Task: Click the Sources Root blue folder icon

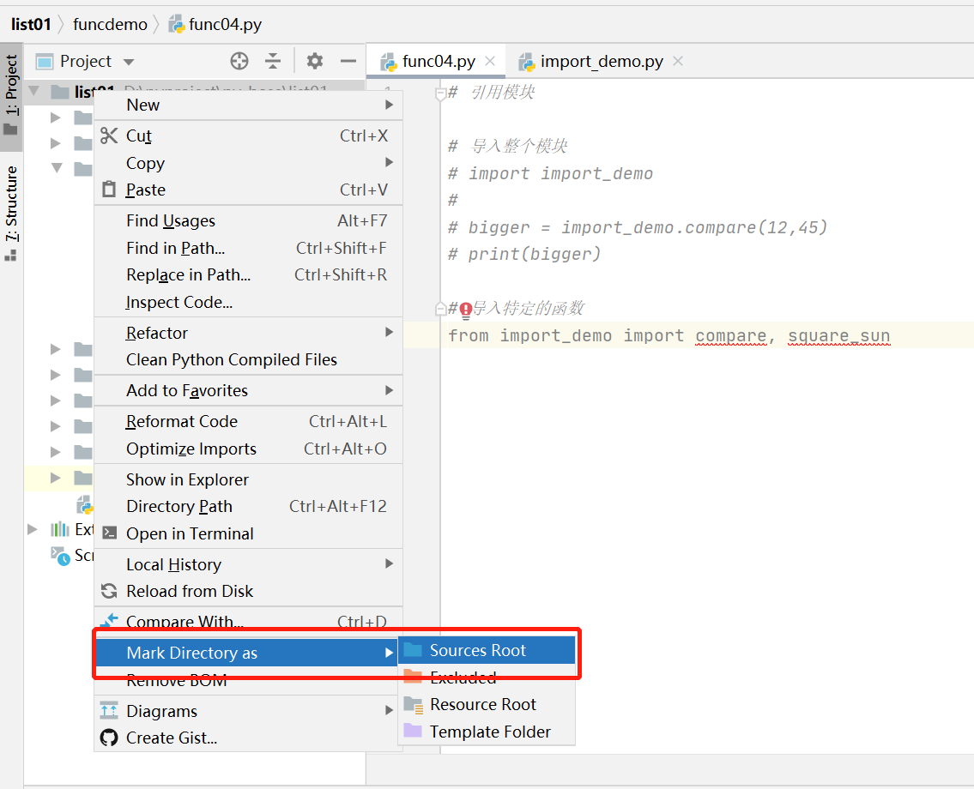Action: [413, 650]
